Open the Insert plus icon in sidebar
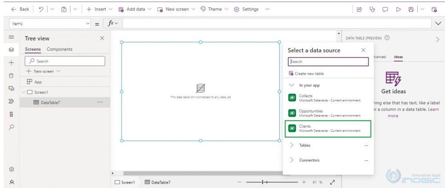 pos(11,63)
